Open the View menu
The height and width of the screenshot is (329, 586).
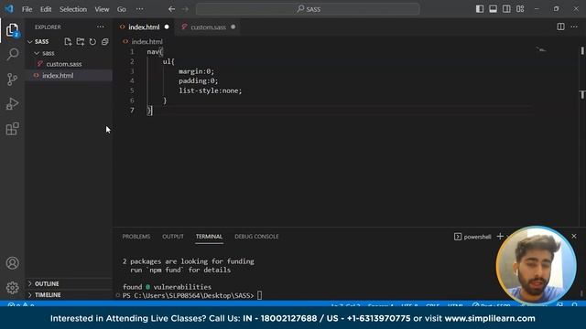click(102, 9)
